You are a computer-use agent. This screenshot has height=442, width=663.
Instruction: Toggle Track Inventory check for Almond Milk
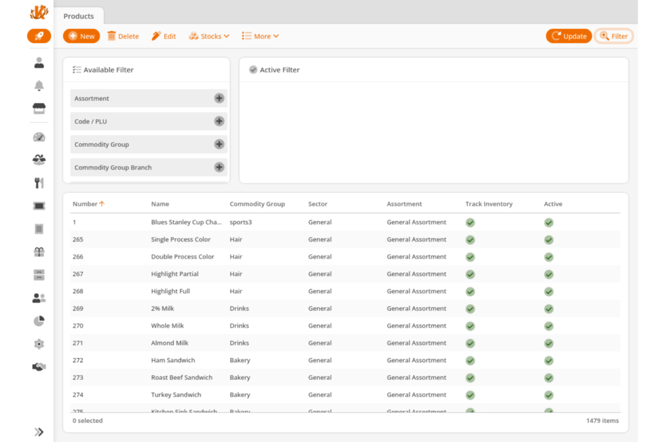tap(470, 343)
